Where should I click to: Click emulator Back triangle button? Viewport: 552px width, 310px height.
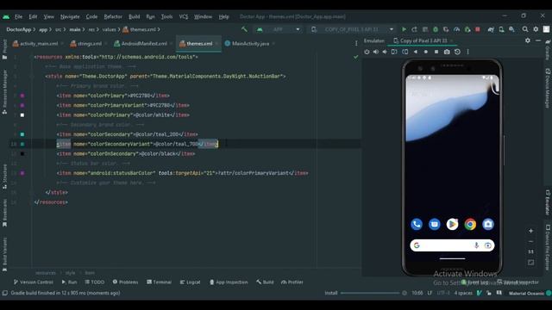416,52
